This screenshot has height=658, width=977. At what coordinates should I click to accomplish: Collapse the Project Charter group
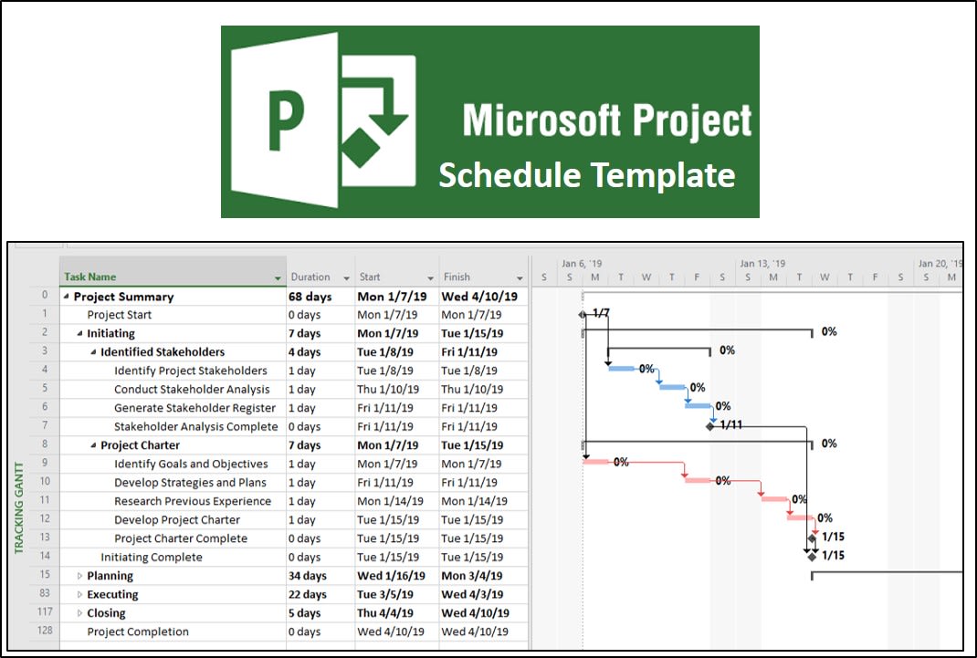pyautogui.click(x=93, y=445)
